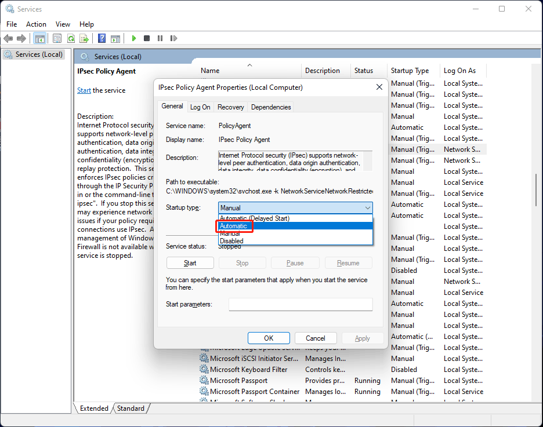Toggle the Show/Hide Action Pane toolbar icon
543x427 pixels.
pyautogui.click(x=115, y=38)
